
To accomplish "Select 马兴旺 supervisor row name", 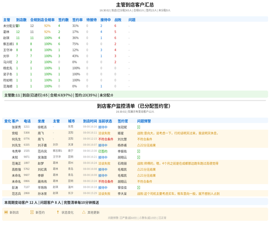I will tap(8, 62).
